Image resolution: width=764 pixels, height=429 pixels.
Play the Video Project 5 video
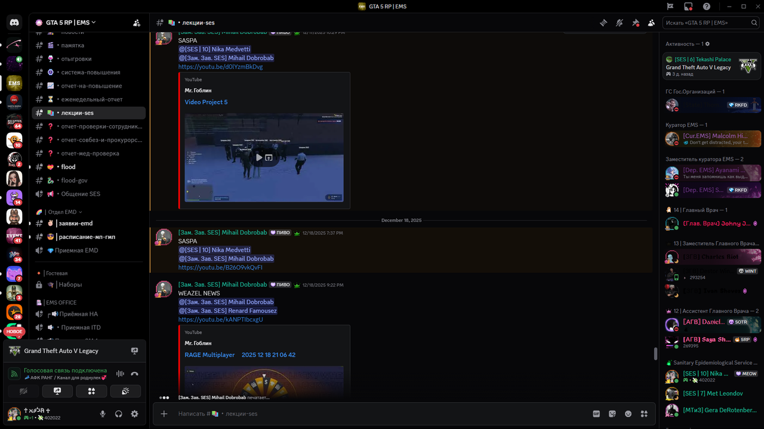point(259,157)
